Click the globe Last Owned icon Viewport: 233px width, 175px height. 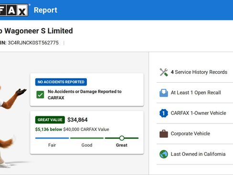point(164,154)
